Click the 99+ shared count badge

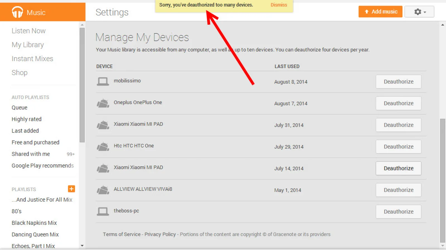tap(71, 154)
